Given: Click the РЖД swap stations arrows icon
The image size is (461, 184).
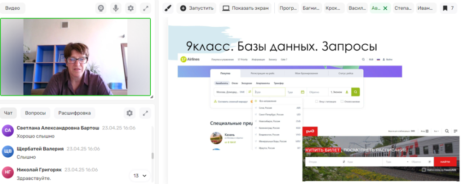Looking at the screenshot, I should pos(344,162).
